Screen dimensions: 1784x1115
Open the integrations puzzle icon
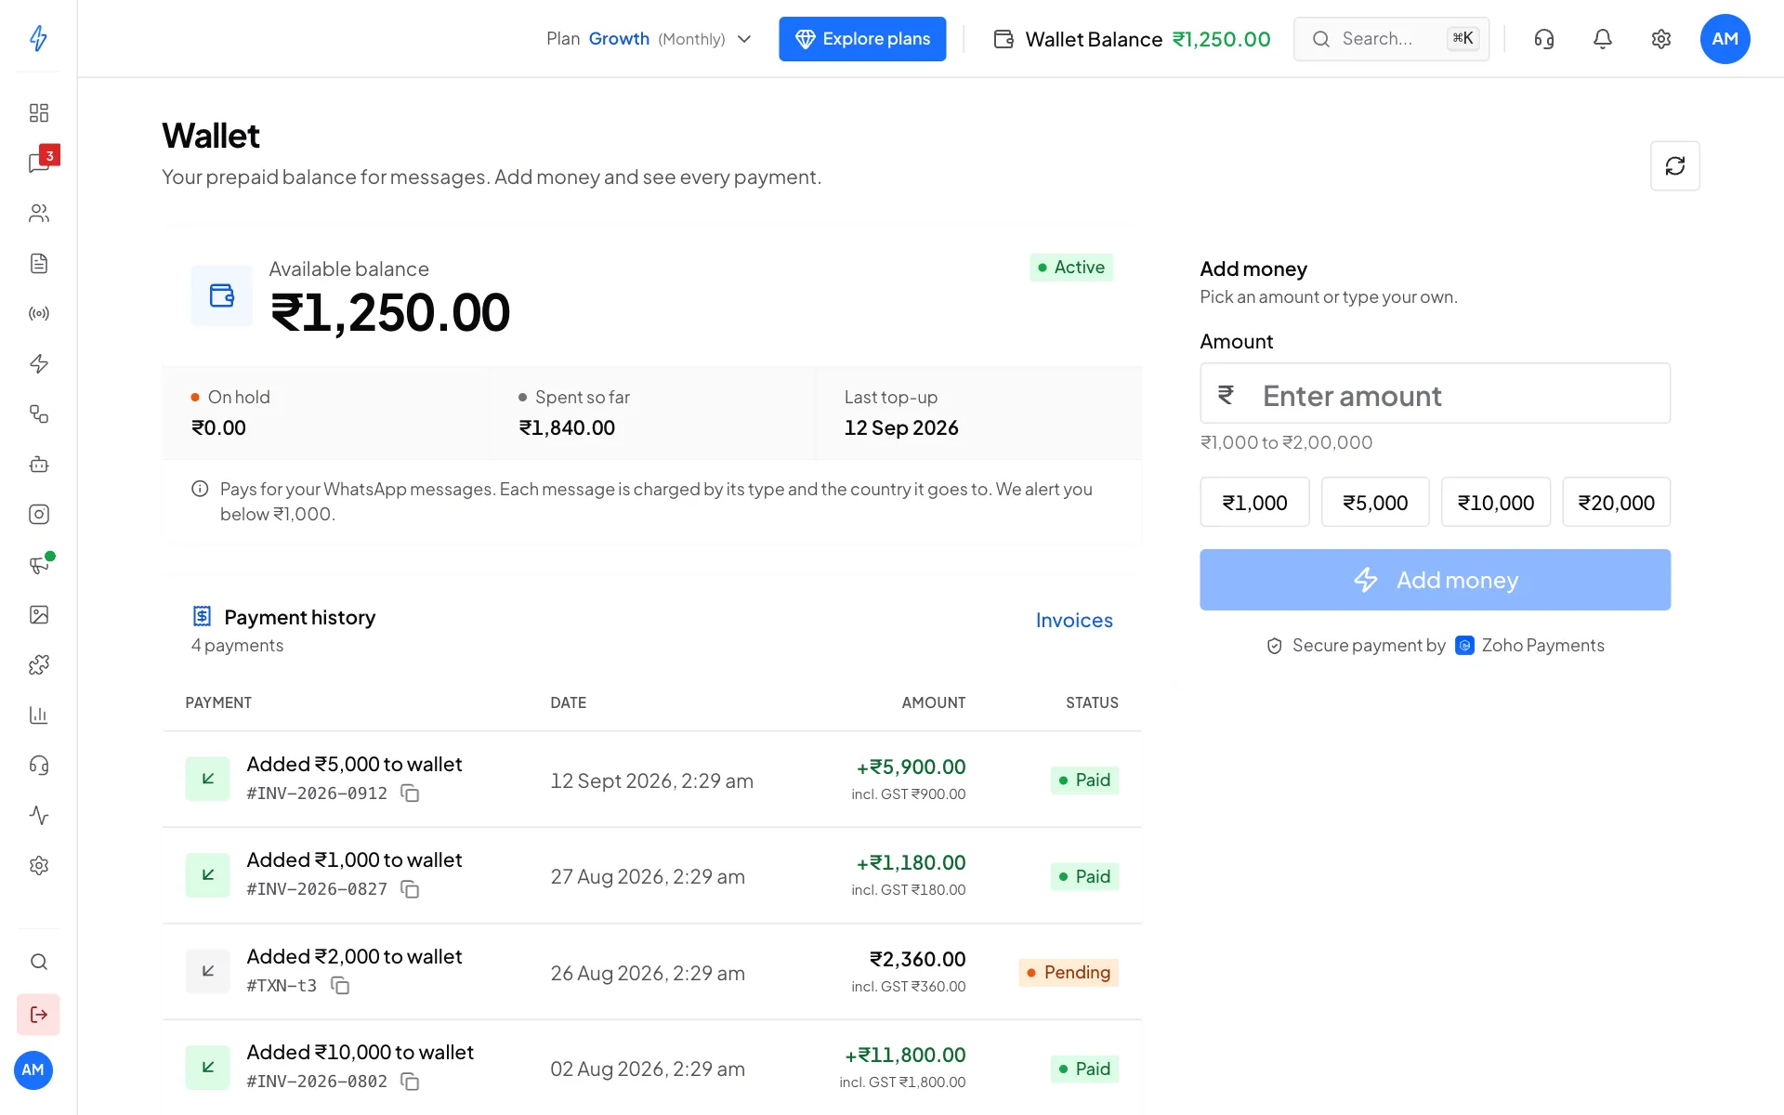[38, 664]
